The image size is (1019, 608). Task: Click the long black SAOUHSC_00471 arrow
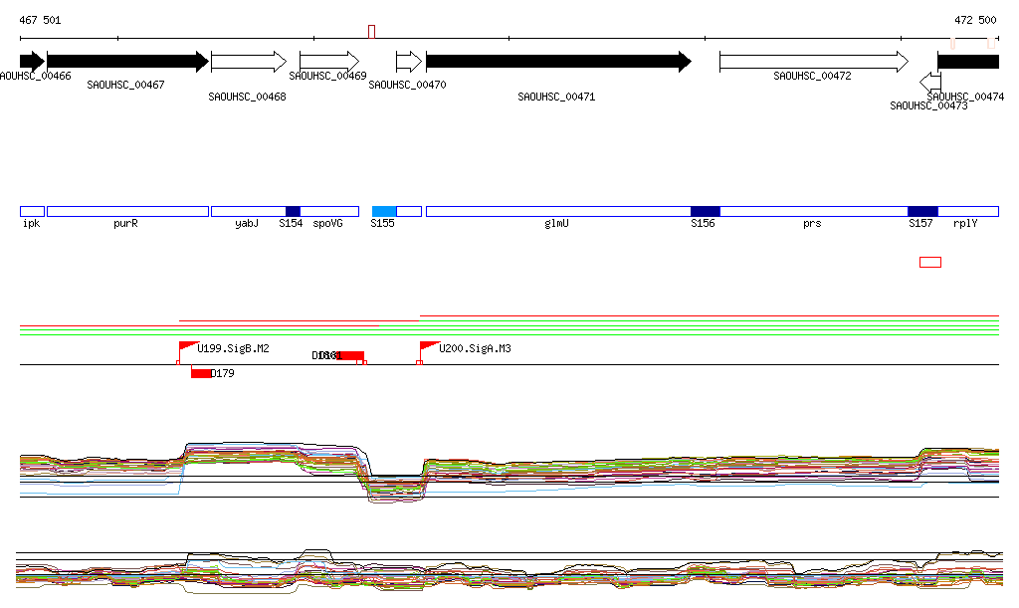(557, 62)
